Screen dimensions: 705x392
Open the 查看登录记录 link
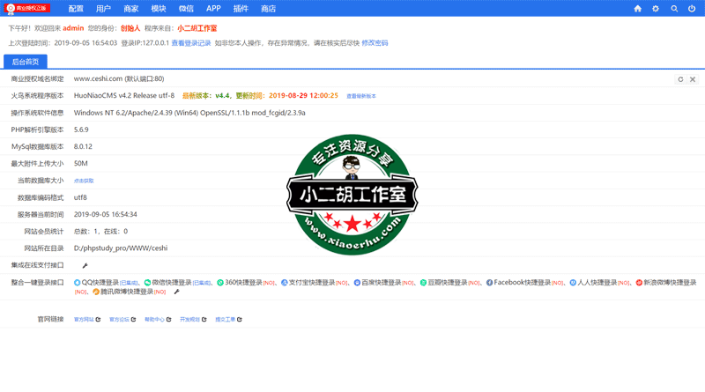(x=191, y=43)
